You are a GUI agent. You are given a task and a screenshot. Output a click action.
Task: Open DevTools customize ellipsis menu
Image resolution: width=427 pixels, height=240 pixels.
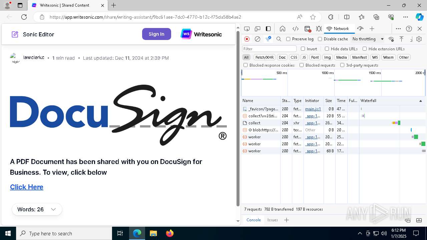coord(398,29)
